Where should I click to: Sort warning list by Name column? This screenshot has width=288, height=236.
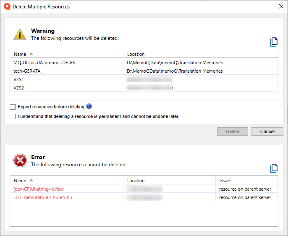coord(20,54)
